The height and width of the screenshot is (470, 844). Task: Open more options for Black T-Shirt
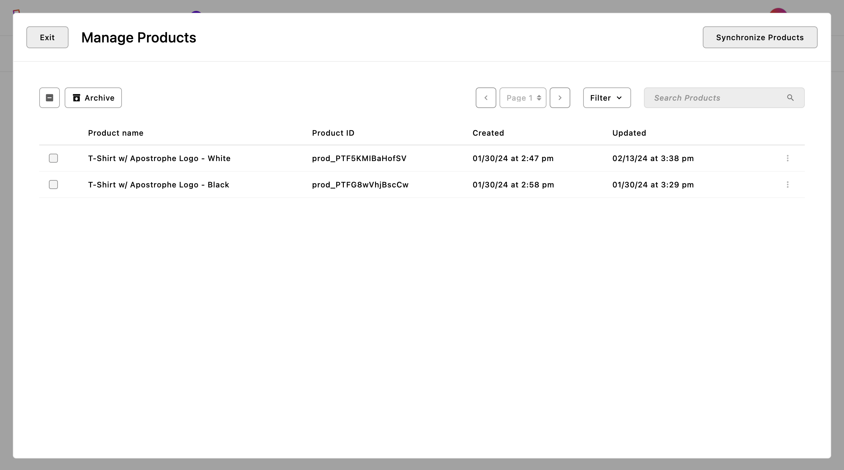click(787, 185)
